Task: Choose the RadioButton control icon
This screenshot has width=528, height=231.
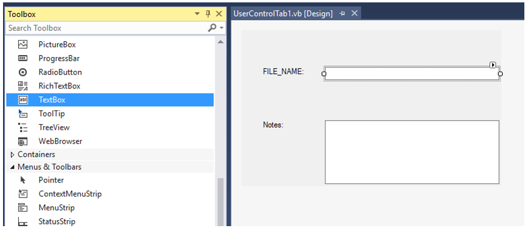Action: (22, 72)
